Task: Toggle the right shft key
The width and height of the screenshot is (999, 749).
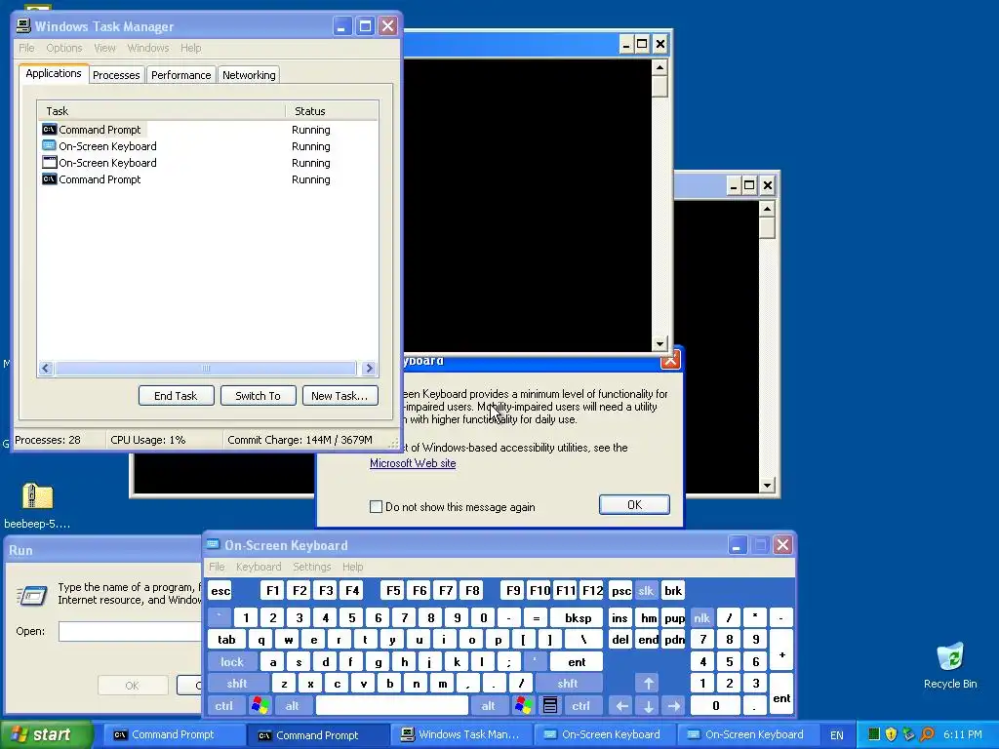Action: click(x=568, y=684)
